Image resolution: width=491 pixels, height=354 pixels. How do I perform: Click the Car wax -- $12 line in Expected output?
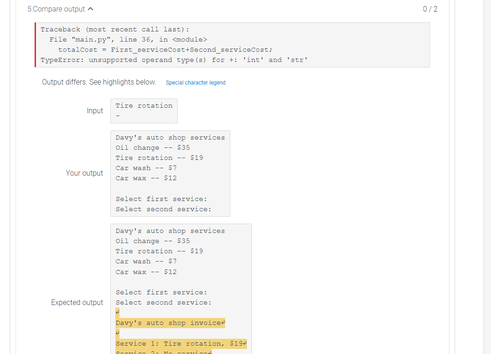tap(146, 272)
